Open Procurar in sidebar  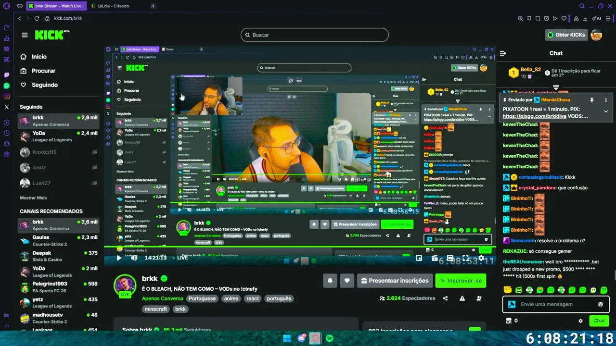38,71
